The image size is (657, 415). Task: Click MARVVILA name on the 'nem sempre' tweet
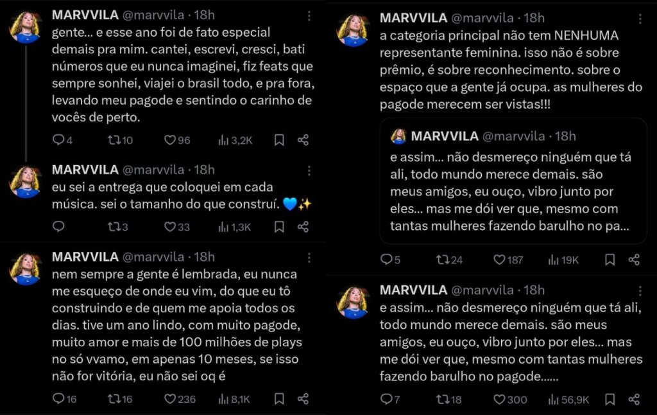85,257
